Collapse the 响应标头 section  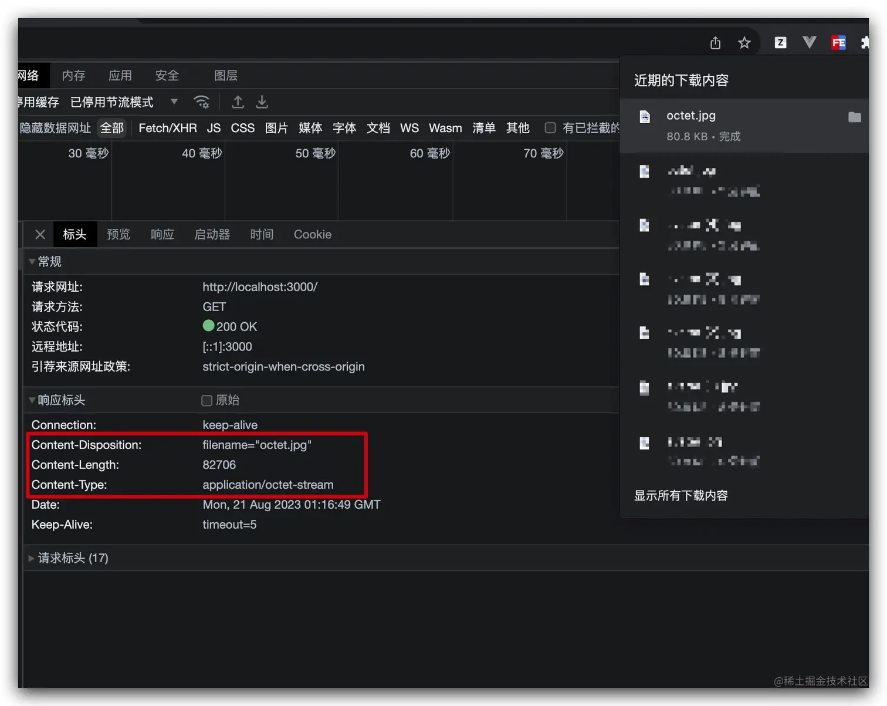coord(32,400)
